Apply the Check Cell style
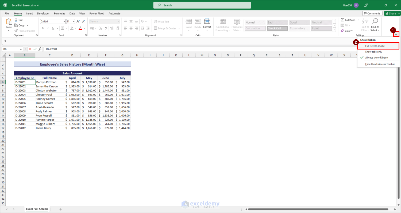 click(x=277, y=28)
